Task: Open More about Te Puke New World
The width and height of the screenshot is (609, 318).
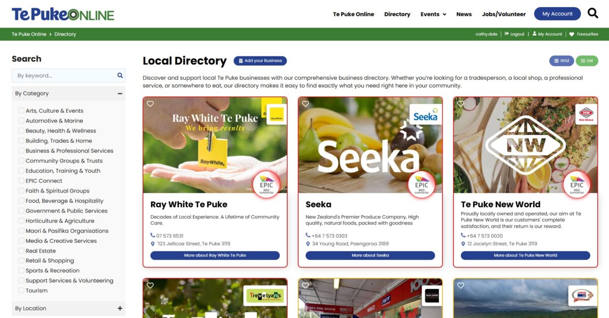Action: click(526, 255)
